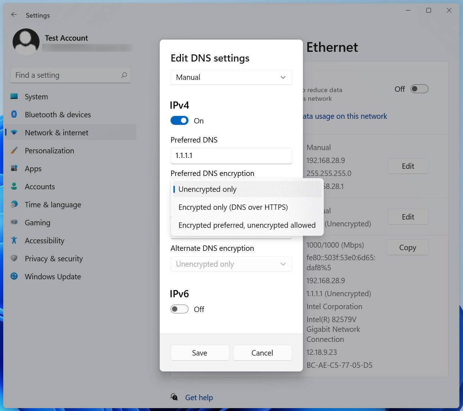Click the Bluetooth & devices sidebar icon

tap(14, 114)
